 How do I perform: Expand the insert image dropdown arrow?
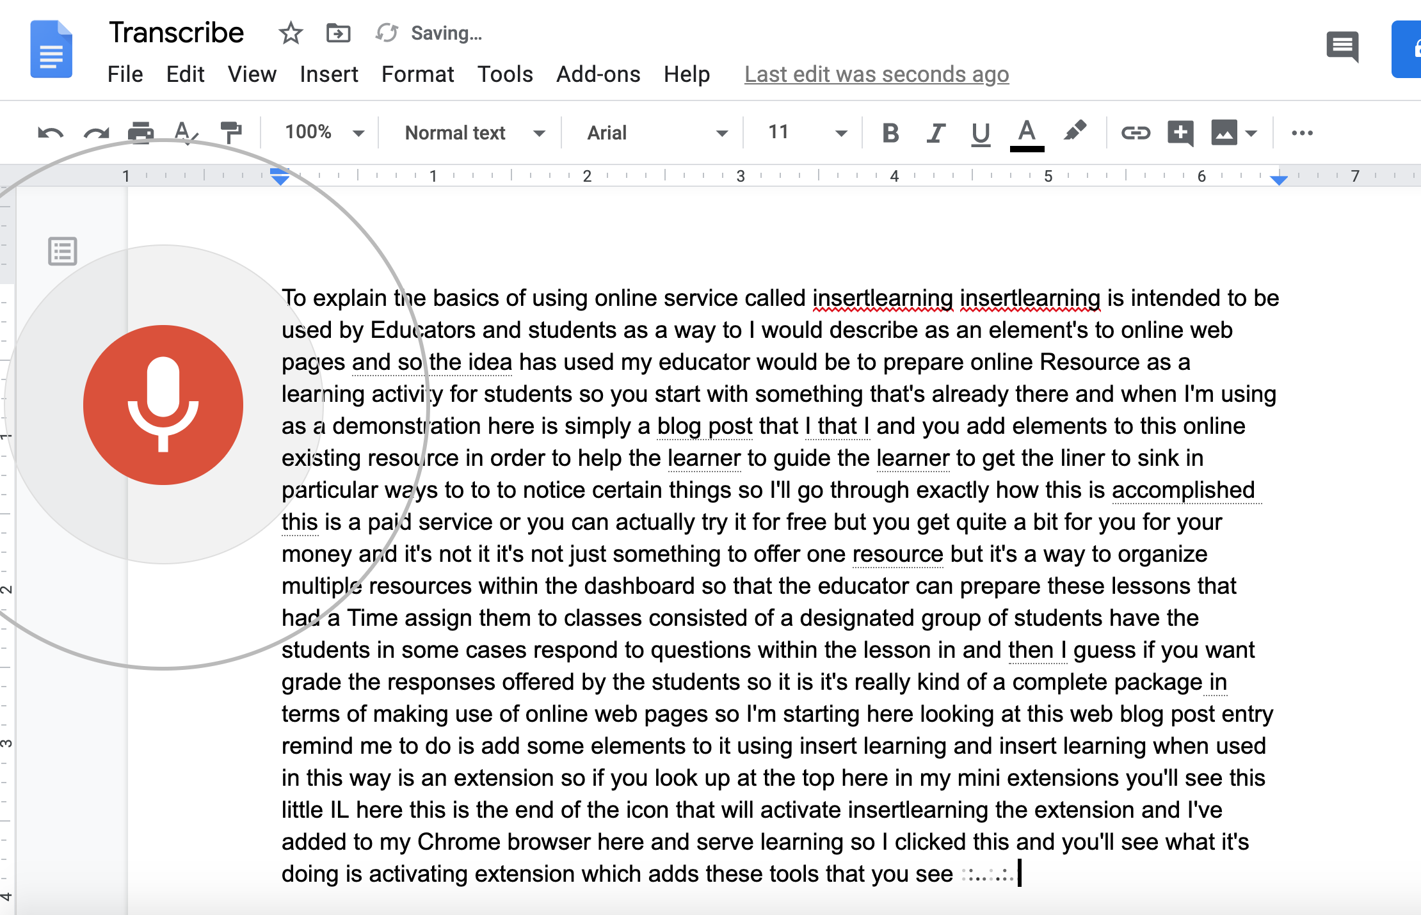(x=1251, y=134)
